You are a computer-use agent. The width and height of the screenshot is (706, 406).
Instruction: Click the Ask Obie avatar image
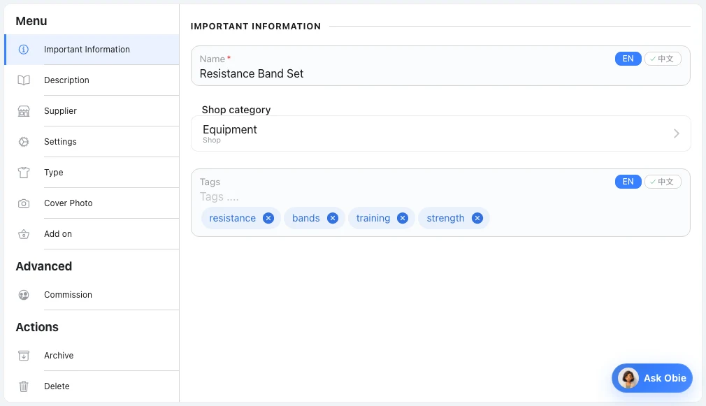point(628,378)
